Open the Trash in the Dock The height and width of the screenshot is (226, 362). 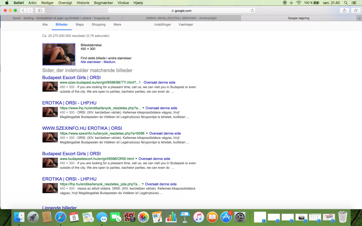[342, 217]
